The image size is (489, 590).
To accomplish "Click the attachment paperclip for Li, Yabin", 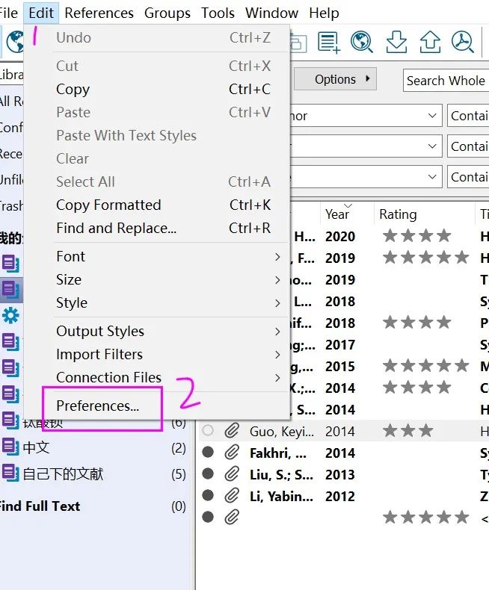I will tap(232, 497).
